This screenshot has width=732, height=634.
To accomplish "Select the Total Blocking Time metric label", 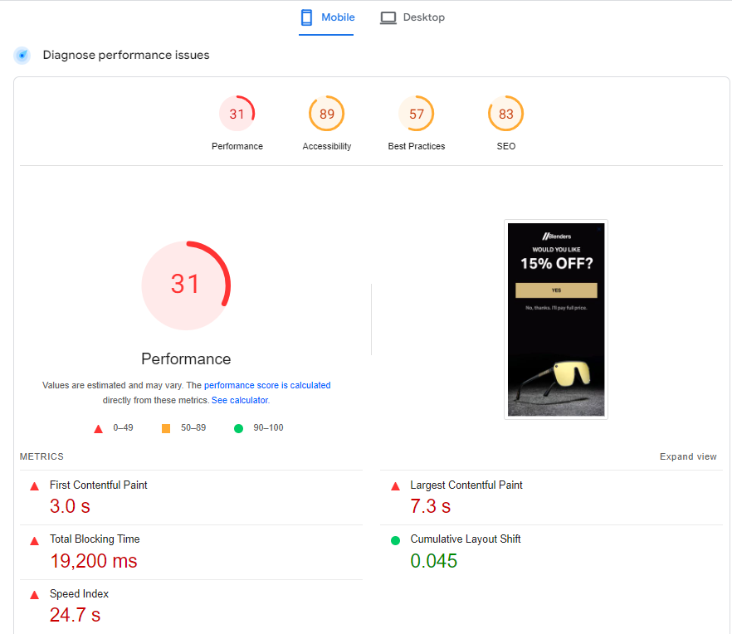I will [x=95, y=539].
